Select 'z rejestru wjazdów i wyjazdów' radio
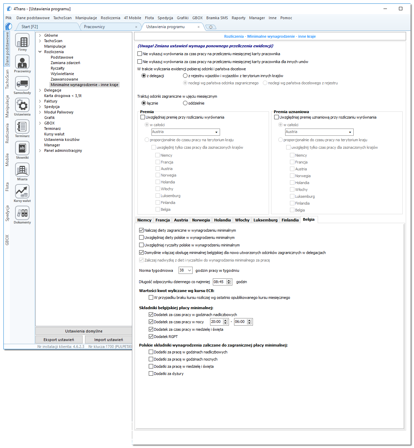 tap(185, 76)
